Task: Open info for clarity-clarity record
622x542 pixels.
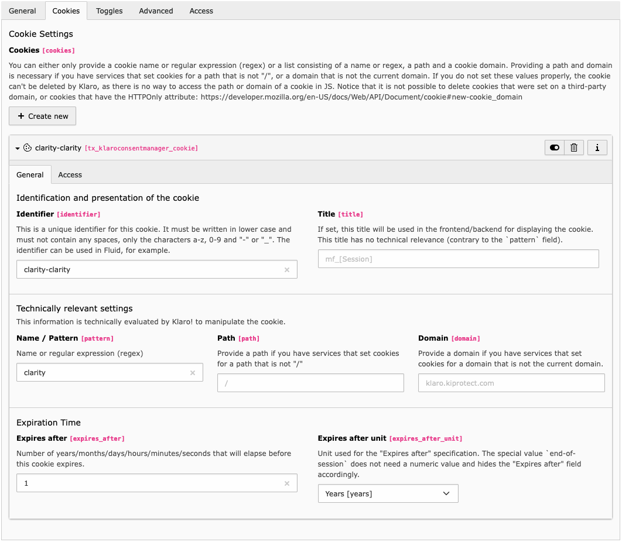Action: pos(597,148)
